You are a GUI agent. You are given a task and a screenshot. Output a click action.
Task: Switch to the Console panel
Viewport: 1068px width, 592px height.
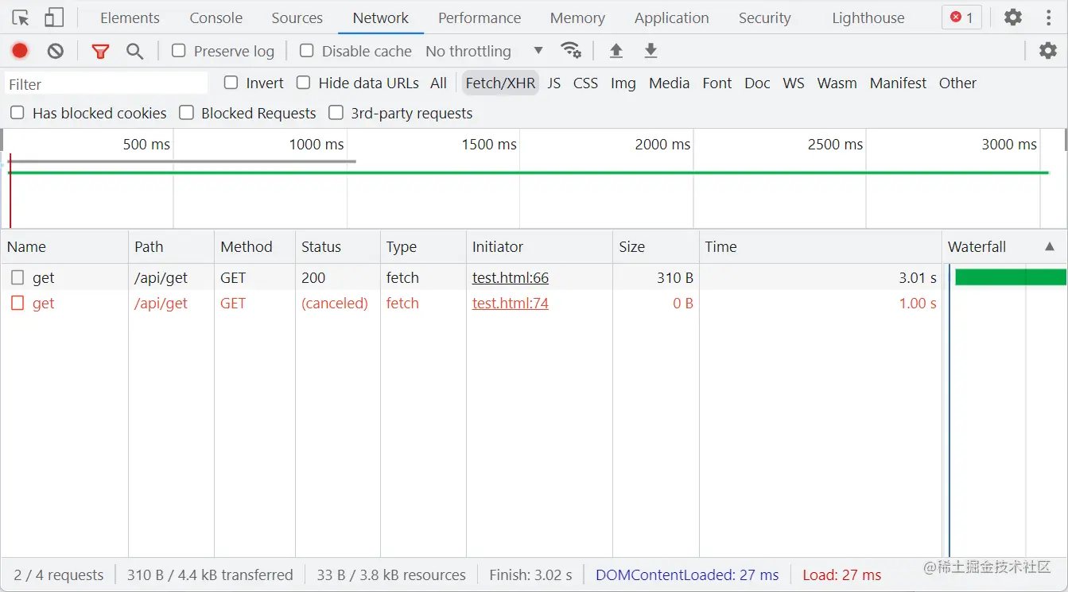tap(215, 17)
